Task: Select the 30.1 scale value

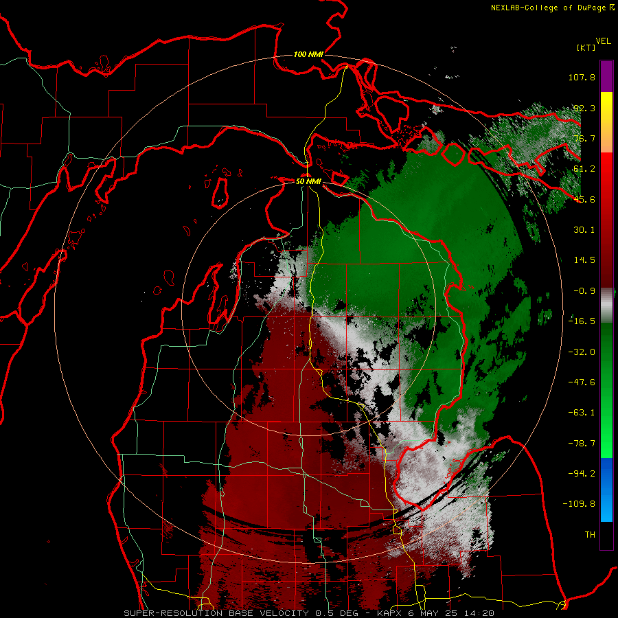Action: (x=584, y=230)
